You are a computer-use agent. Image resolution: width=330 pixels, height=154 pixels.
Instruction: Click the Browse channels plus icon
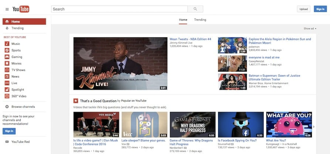(7, 107)
